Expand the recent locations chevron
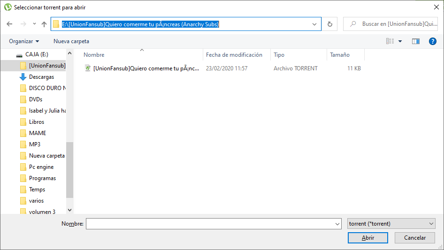 pos(34,24)
